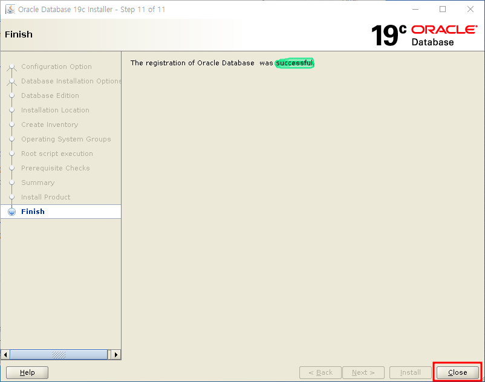The image size is (485, 382).
Task: Click the disabled Install button
Action: point(411,372)
